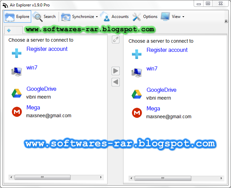This screenshot has height=188, width=231.
Task: Click the copy-to-right arrow button
Action: coord(116,71)
